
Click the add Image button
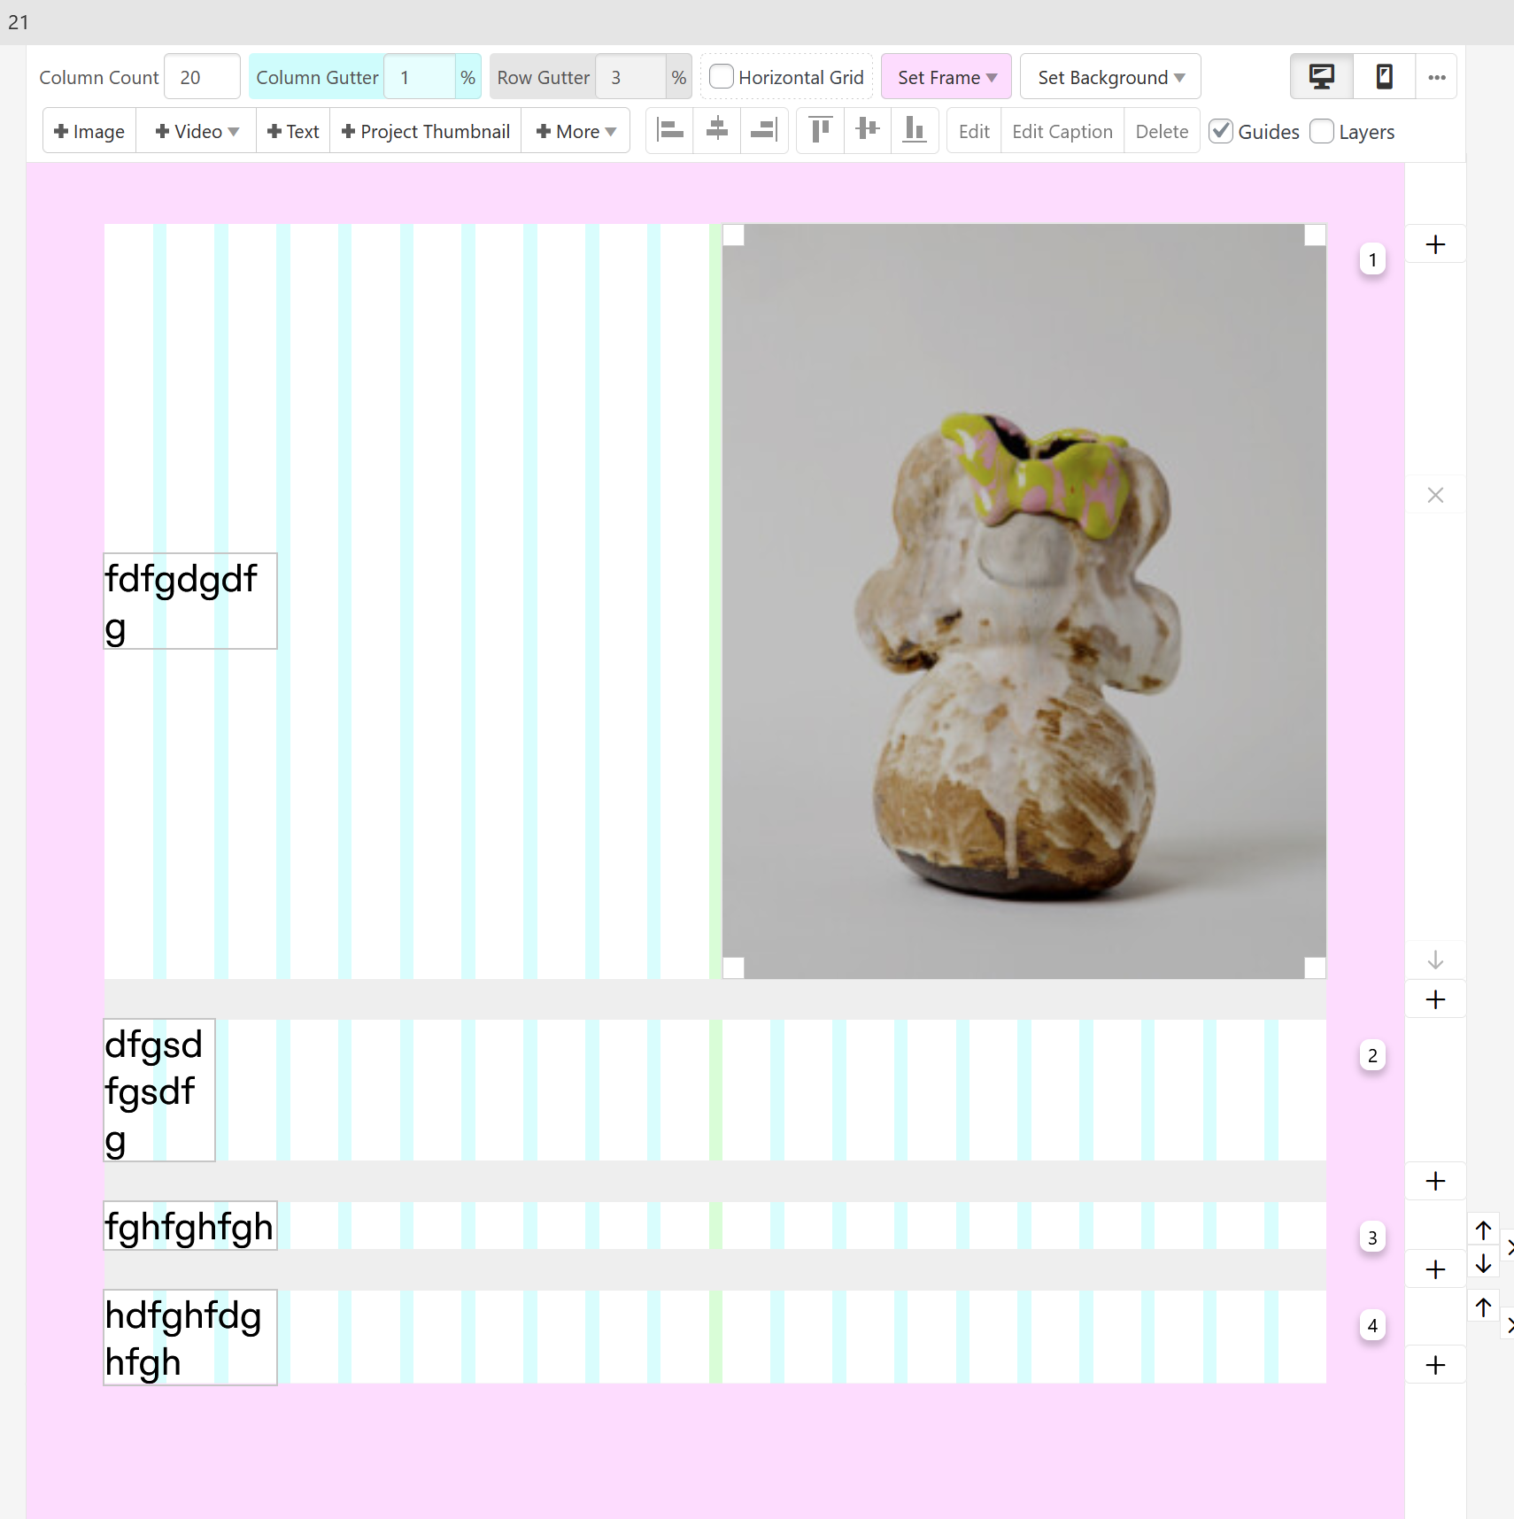click(x=89, y=131)
